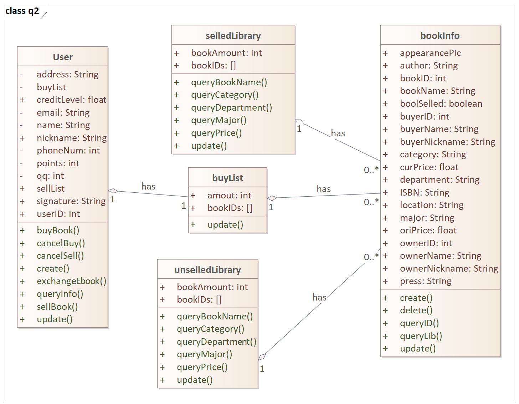519x404 pixels.
Task: Select 'location: String' attribute in bookInfo
Action: coord(432,205)
